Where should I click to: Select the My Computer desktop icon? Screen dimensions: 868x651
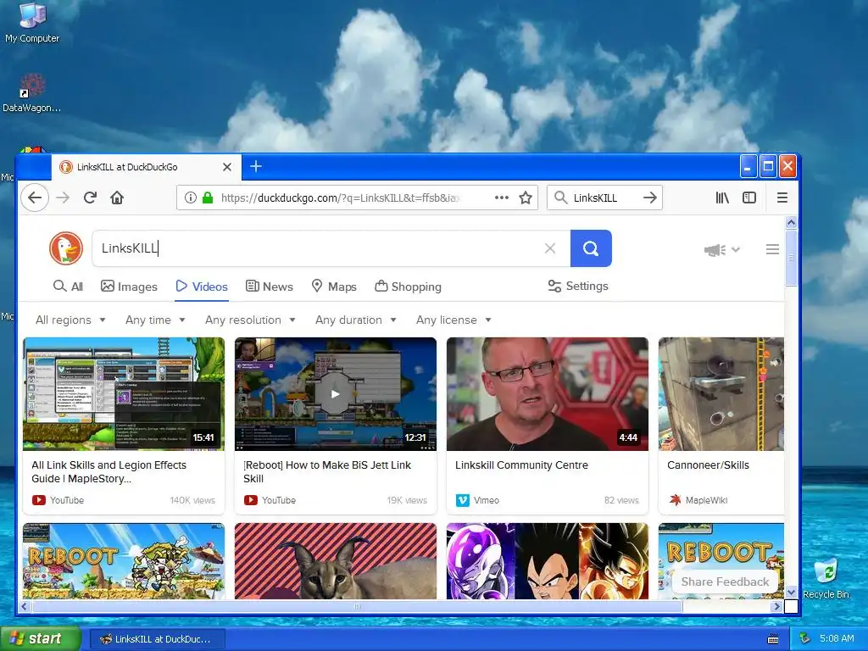tap(32, 23)
